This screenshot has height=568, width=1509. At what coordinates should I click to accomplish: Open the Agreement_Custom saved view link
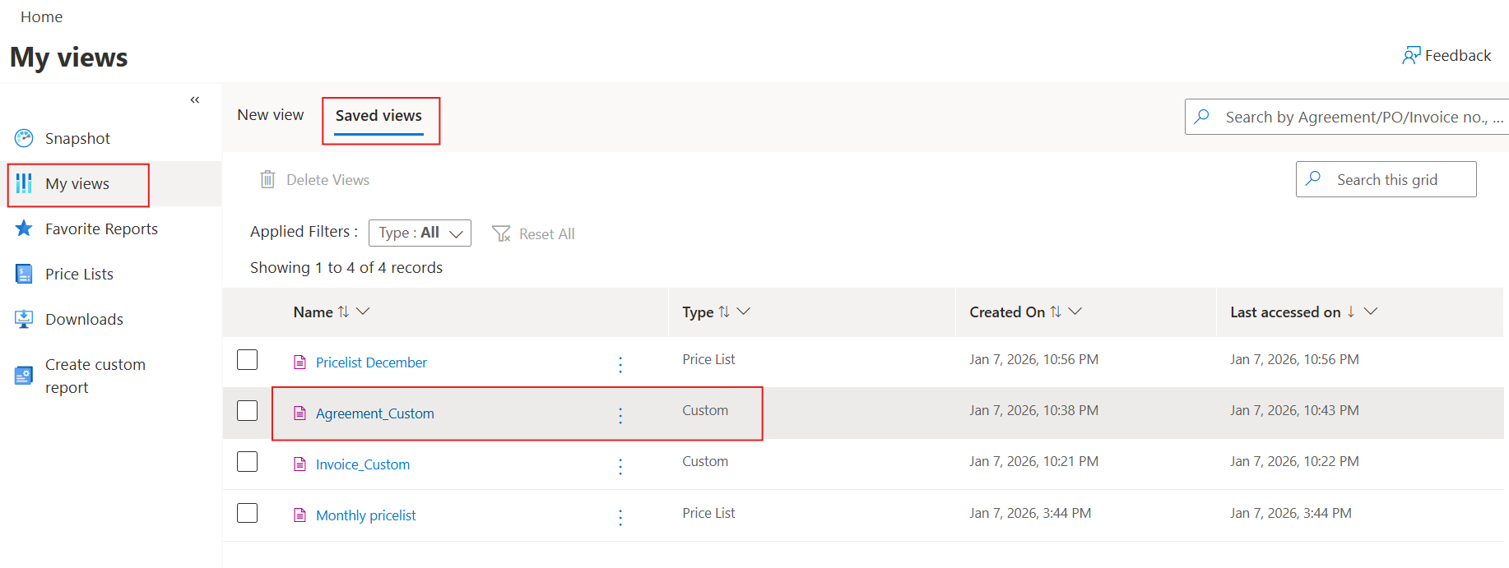[x=375, y=413]
